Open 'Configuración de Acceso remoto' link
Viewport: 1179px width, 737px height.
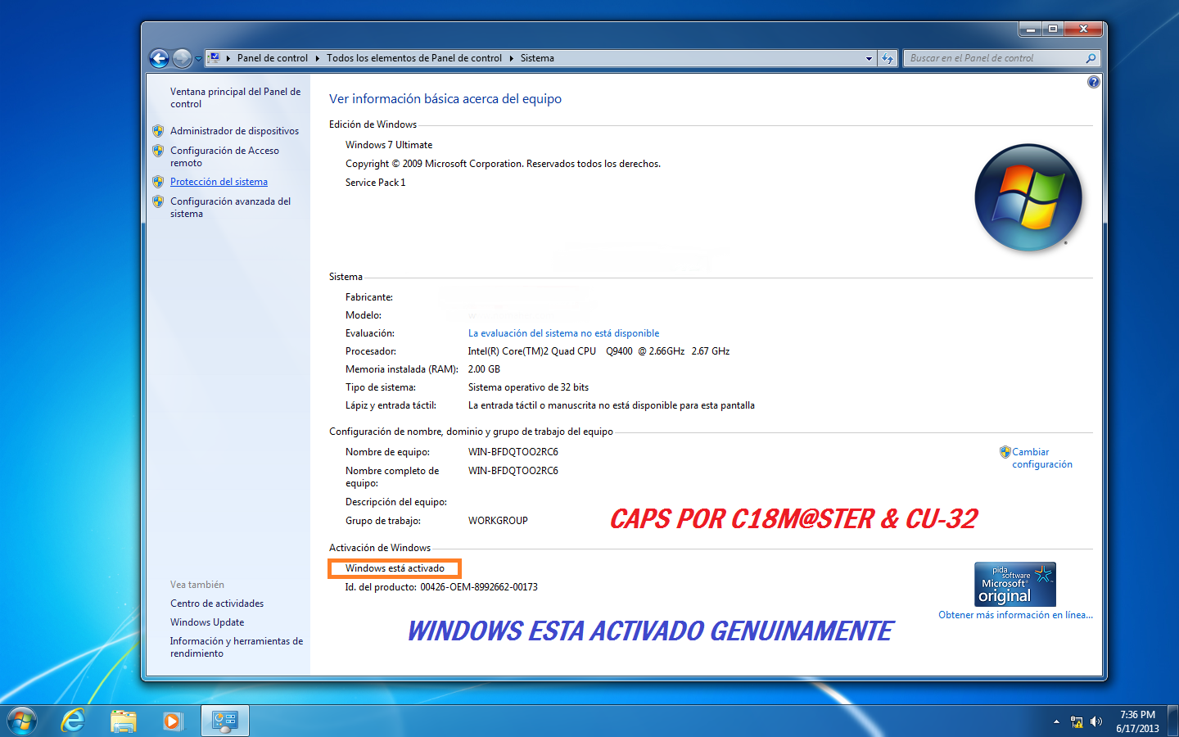click(224, 156)
